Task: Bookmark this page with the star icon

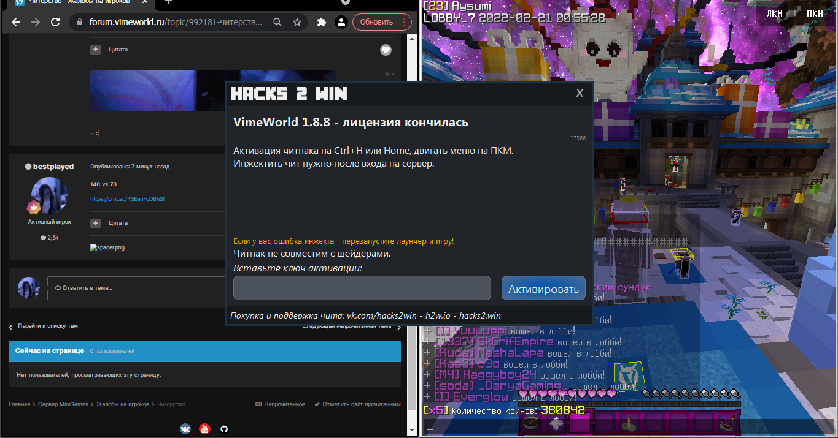Action: point(297,22)
